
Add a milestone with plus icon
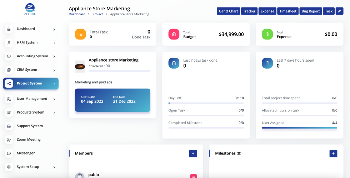click(x=333, y=153)
